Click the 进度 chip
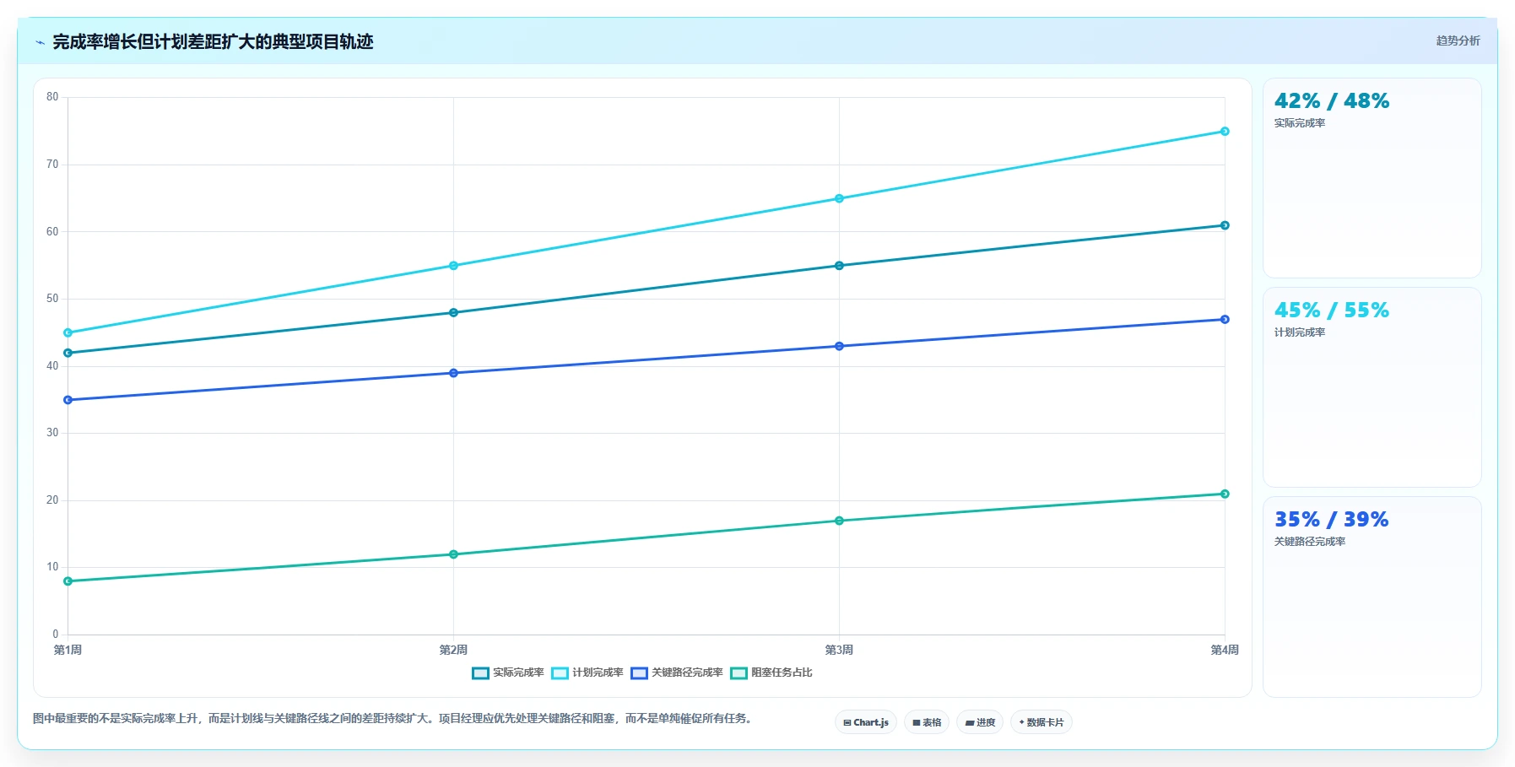Image resolution: width=1515 pixels, height=767 pixels. pos(980,722)
